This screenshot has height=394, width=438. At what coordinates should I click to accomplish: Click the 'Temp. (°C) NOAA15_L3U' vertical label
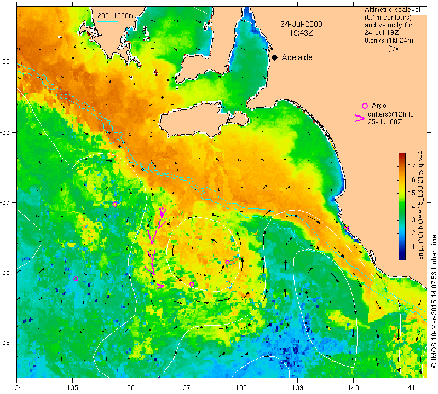[x=420, y=208]
